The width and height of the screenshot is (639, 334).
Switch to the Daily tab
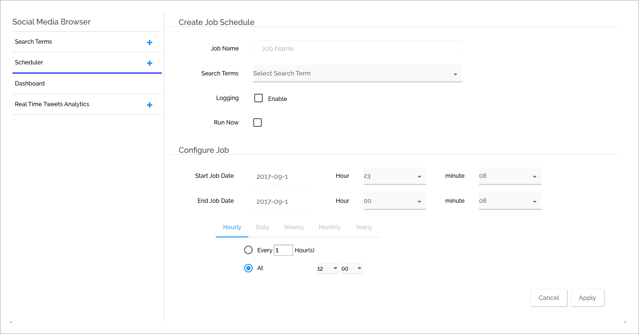click(x=262, y=227)
